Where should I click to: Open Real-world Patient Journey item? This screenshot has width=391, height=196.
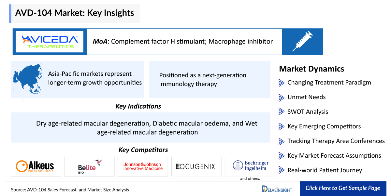click(x=325, y=170)
